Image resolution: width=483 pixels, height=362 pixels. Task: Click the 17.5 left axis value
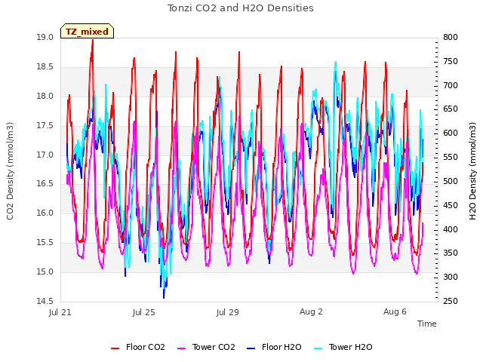coord(45,126)
